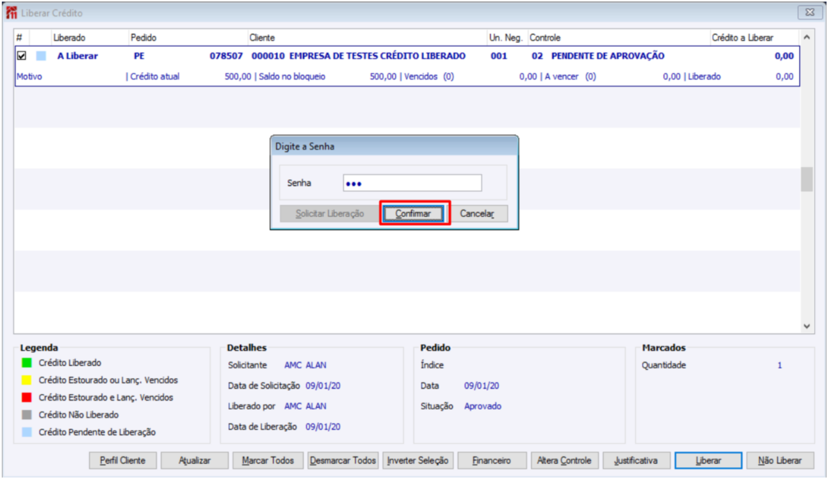Click the scroll down arrow of the grid
828x478 pixels.
(806, 326)
